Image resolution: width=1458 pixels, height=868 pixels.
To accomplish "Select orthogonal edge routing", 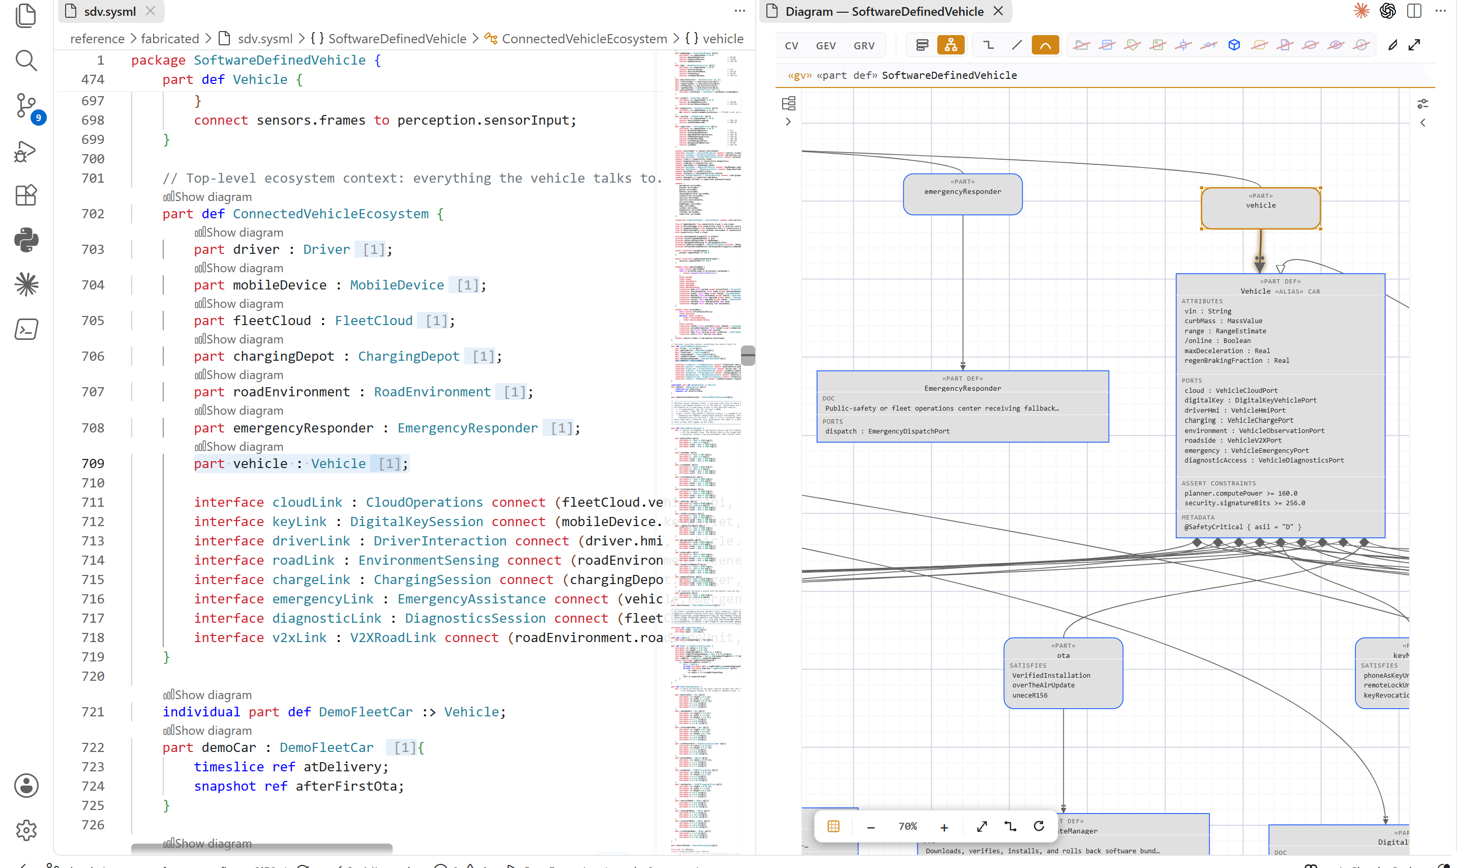I will click(989, 45).
